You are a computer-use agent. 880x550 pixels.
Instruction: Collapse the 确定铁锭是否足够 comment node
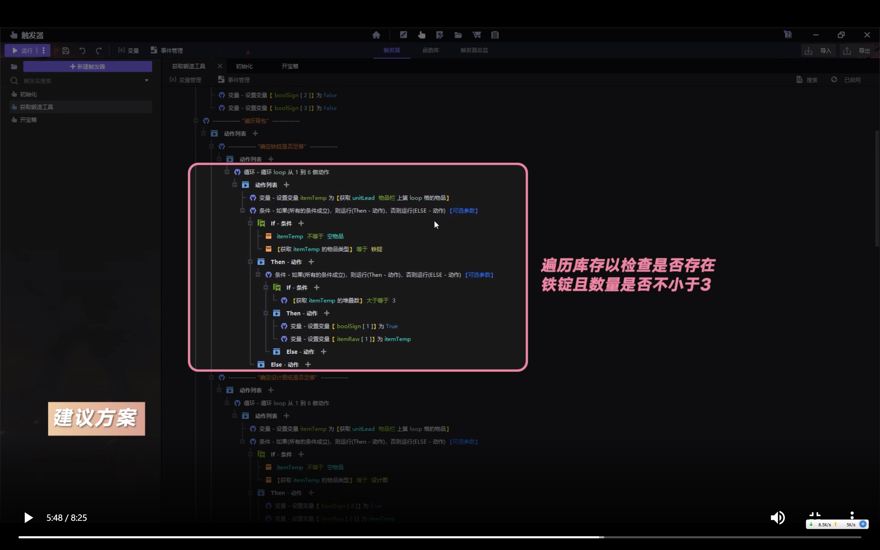coord(211,146)
